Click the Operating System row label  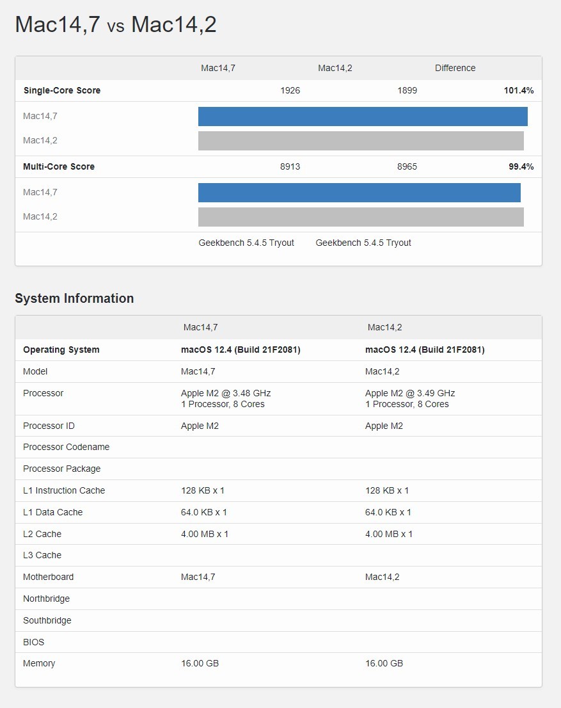click(61, 350)
